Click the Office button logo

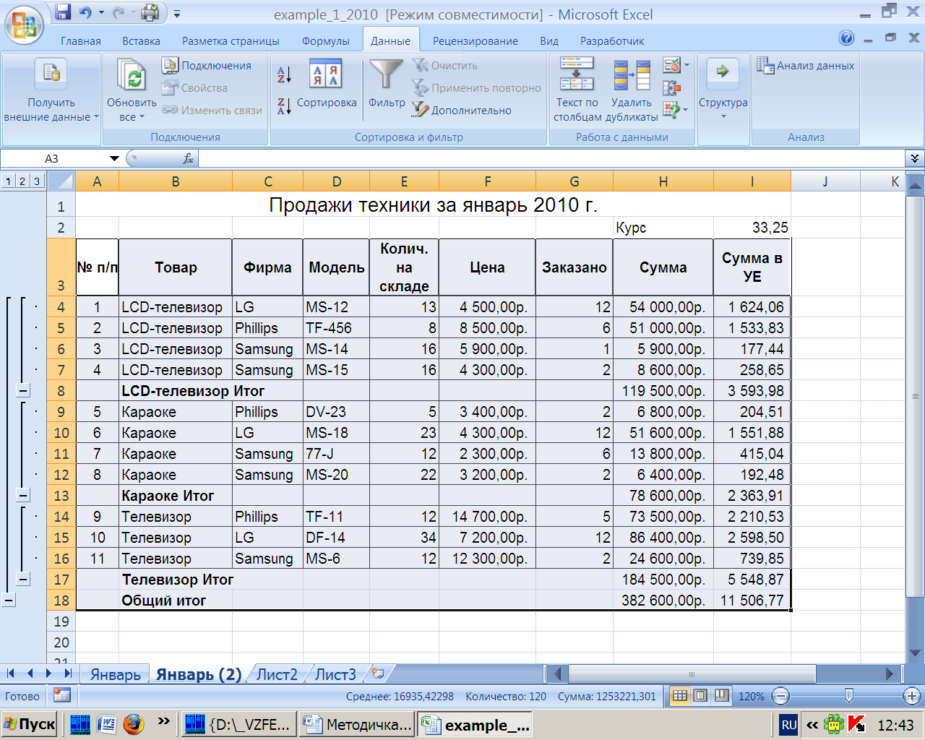pyautogui.click(x=24, y=25)
